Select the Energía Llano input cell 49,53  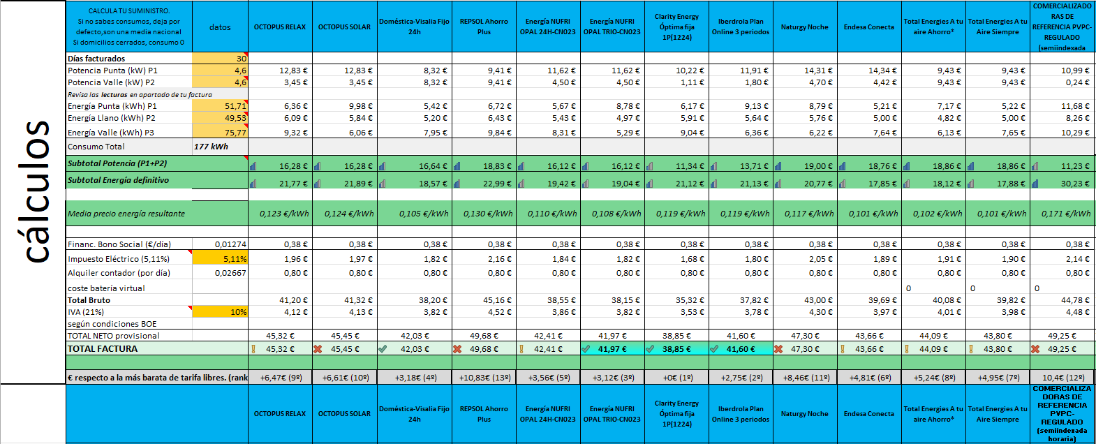point(220,118)
